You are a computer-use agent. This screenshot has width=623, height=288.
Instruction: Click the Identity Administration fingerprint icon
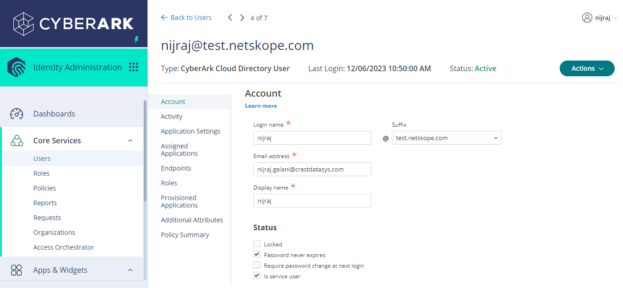[x=17, y=67]
